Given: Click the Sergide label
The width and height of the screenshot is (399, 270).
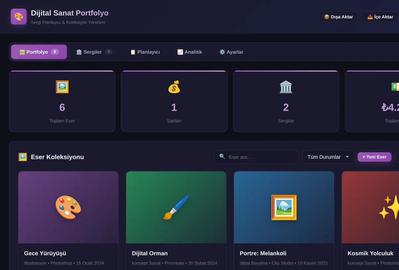Looking at the screenshot, I should click(x=286, y=121).
